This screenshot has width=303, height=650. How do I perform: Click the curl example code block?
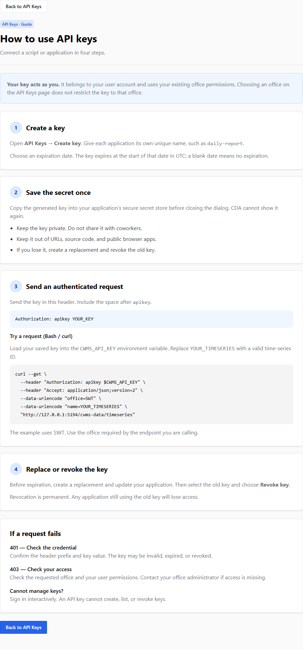pos(151,395)
